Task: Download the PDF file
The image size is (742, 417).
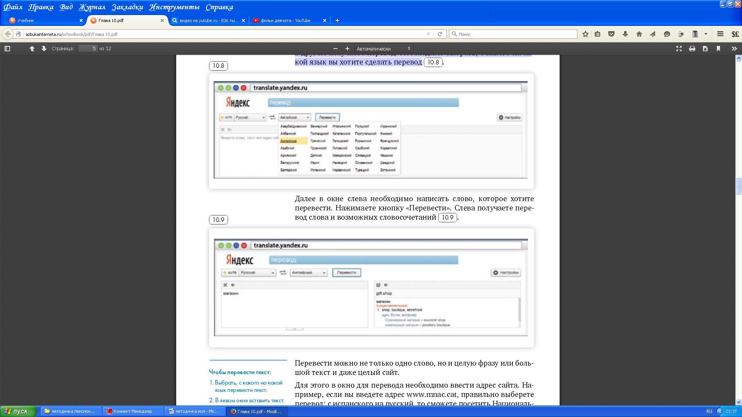Action: (x=705, y=49)
